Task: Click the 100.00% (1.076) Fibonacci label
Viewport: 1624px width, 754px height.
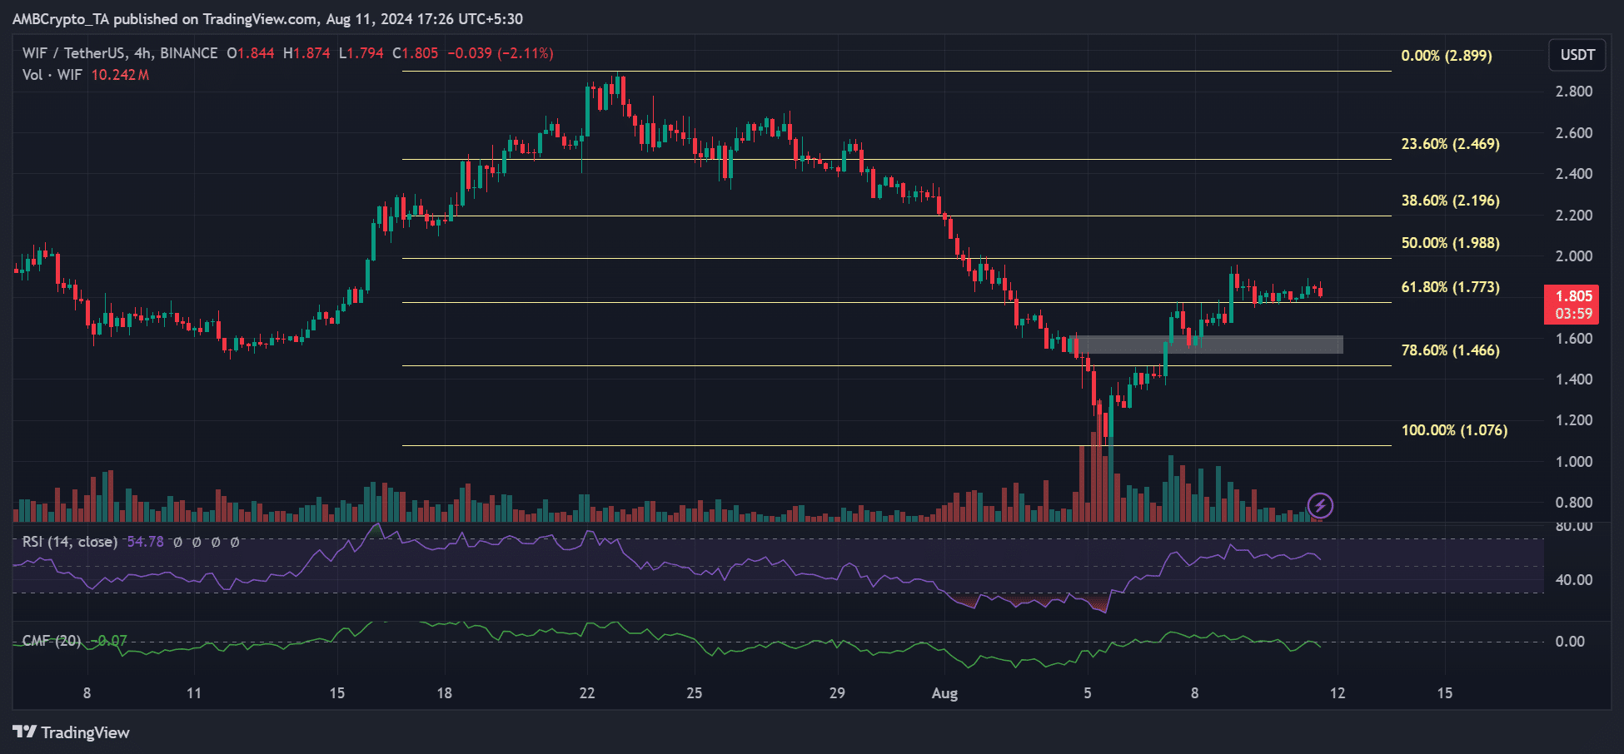Action: [x=1454, y=430]
